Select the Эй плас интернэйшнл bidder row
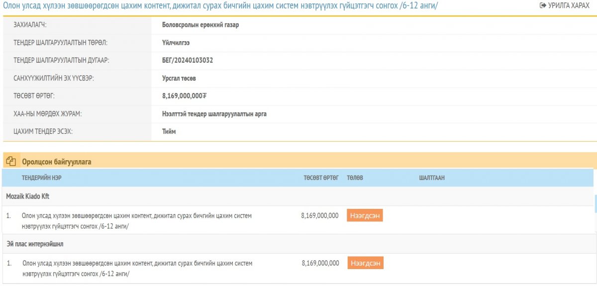The height and width of the screenshot is (286, 597). pos(35,244)
